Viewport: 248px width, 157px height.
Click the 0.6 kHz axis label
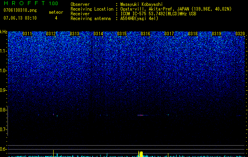[3, 149]
